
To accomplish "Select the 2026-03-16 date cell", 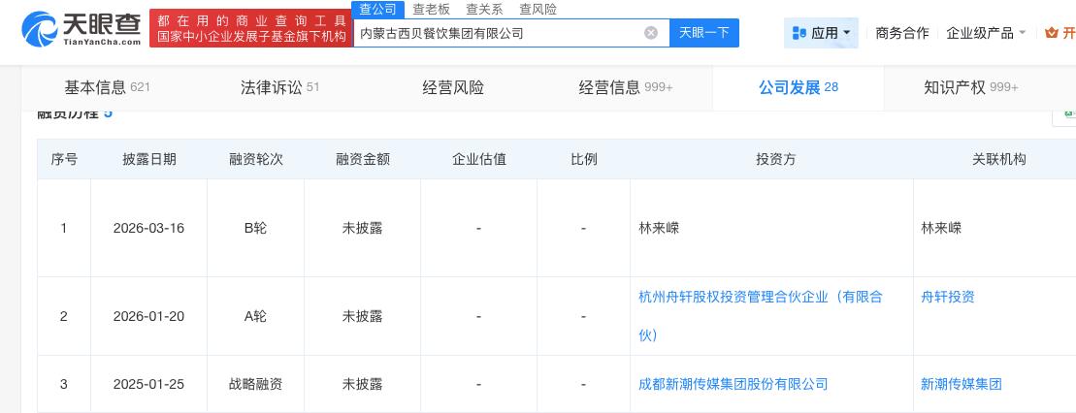I will [148, 229].
